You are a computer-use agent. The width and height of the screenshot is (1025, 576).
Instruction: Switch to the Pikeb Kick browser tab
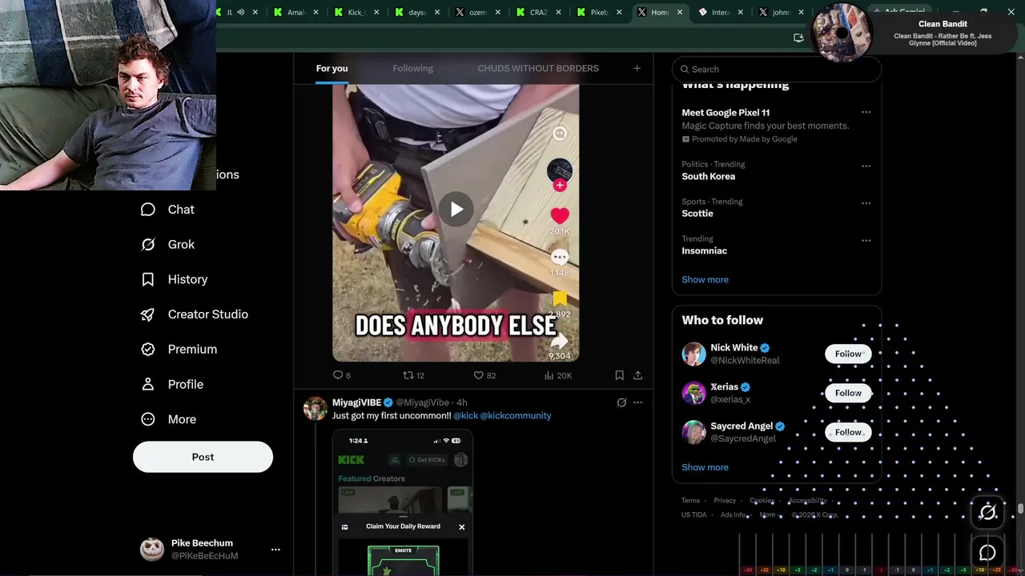click(x=599, y=12)
